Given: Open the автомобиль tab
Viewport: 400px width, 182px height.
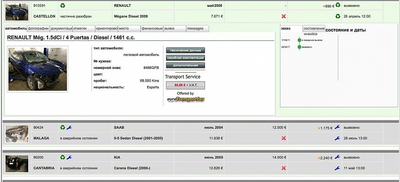Looking at the screenshot, I should pyautogui.click(x=16, y=28).
